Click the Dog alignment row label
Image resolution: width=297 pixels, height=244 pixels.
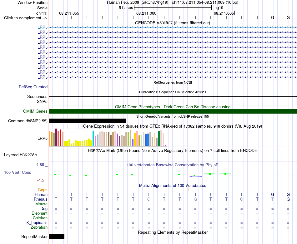(44, 209)
